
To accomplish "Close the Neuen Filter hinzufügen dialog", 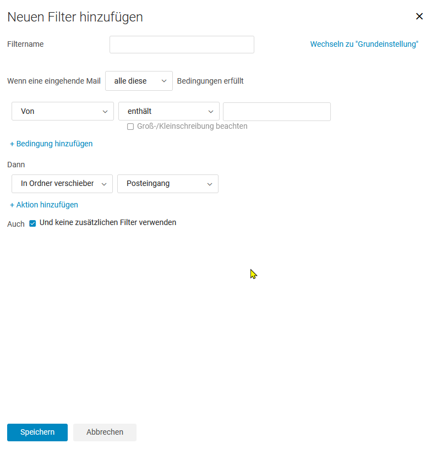I will coord(419,17).
